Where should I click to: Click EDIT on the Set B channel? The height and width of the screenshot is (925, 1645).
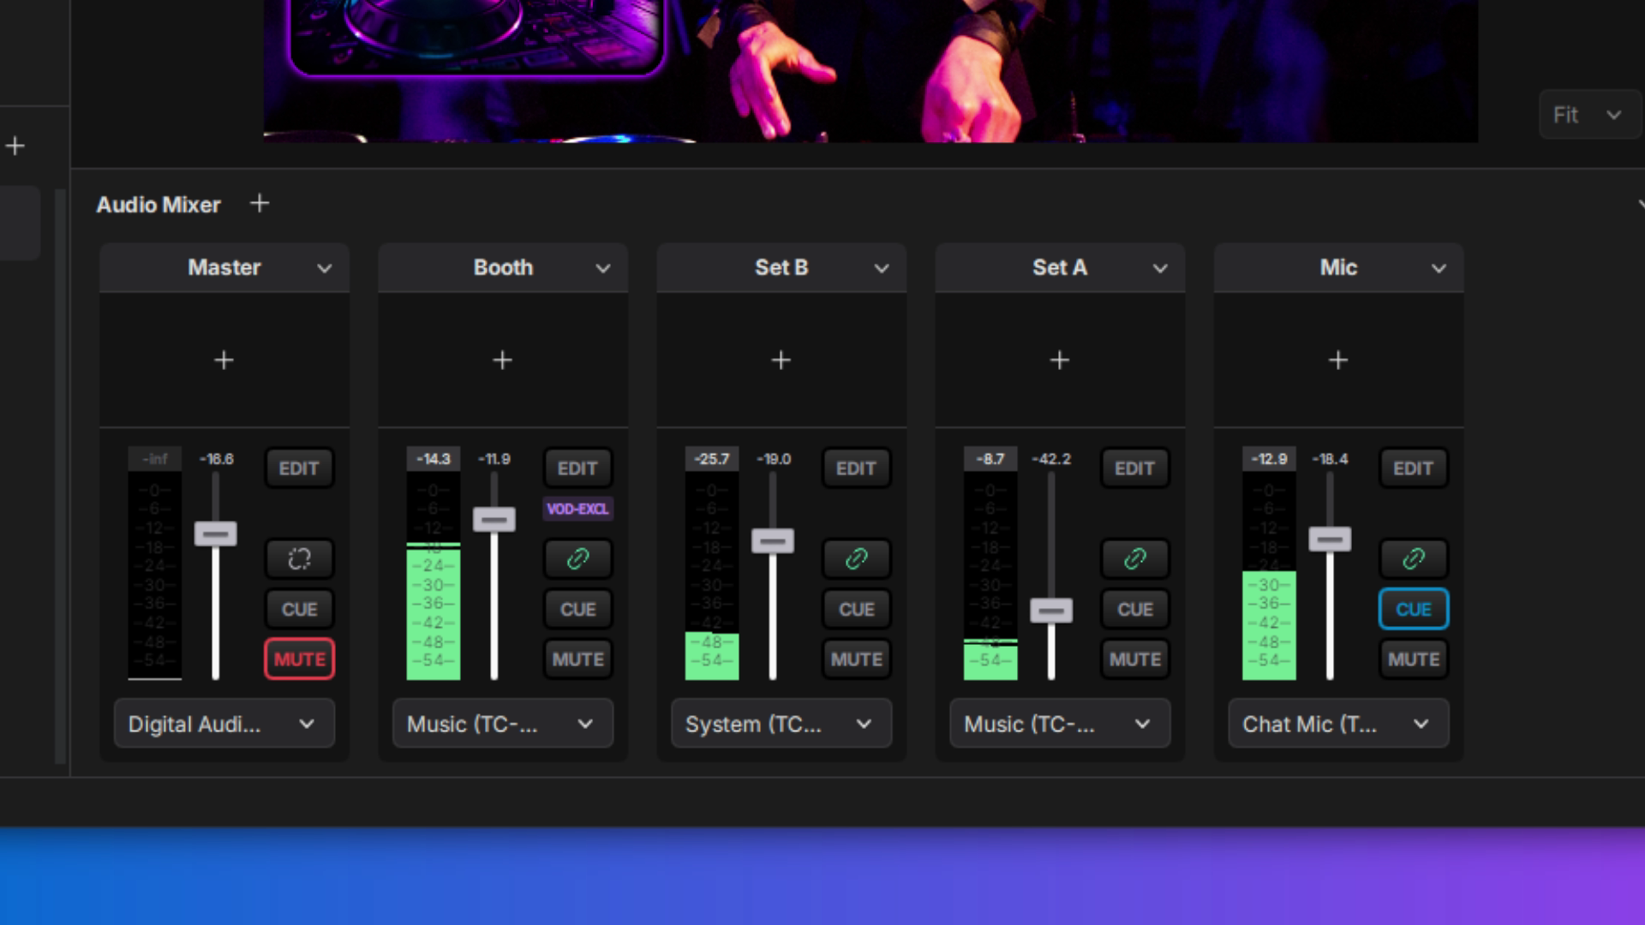click(x=856, y=468)
